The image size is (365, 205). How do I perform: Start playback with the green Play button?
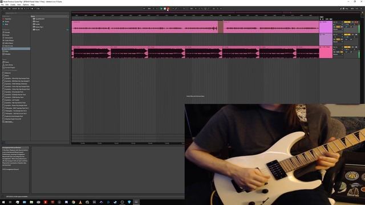(x=161, y=9)
